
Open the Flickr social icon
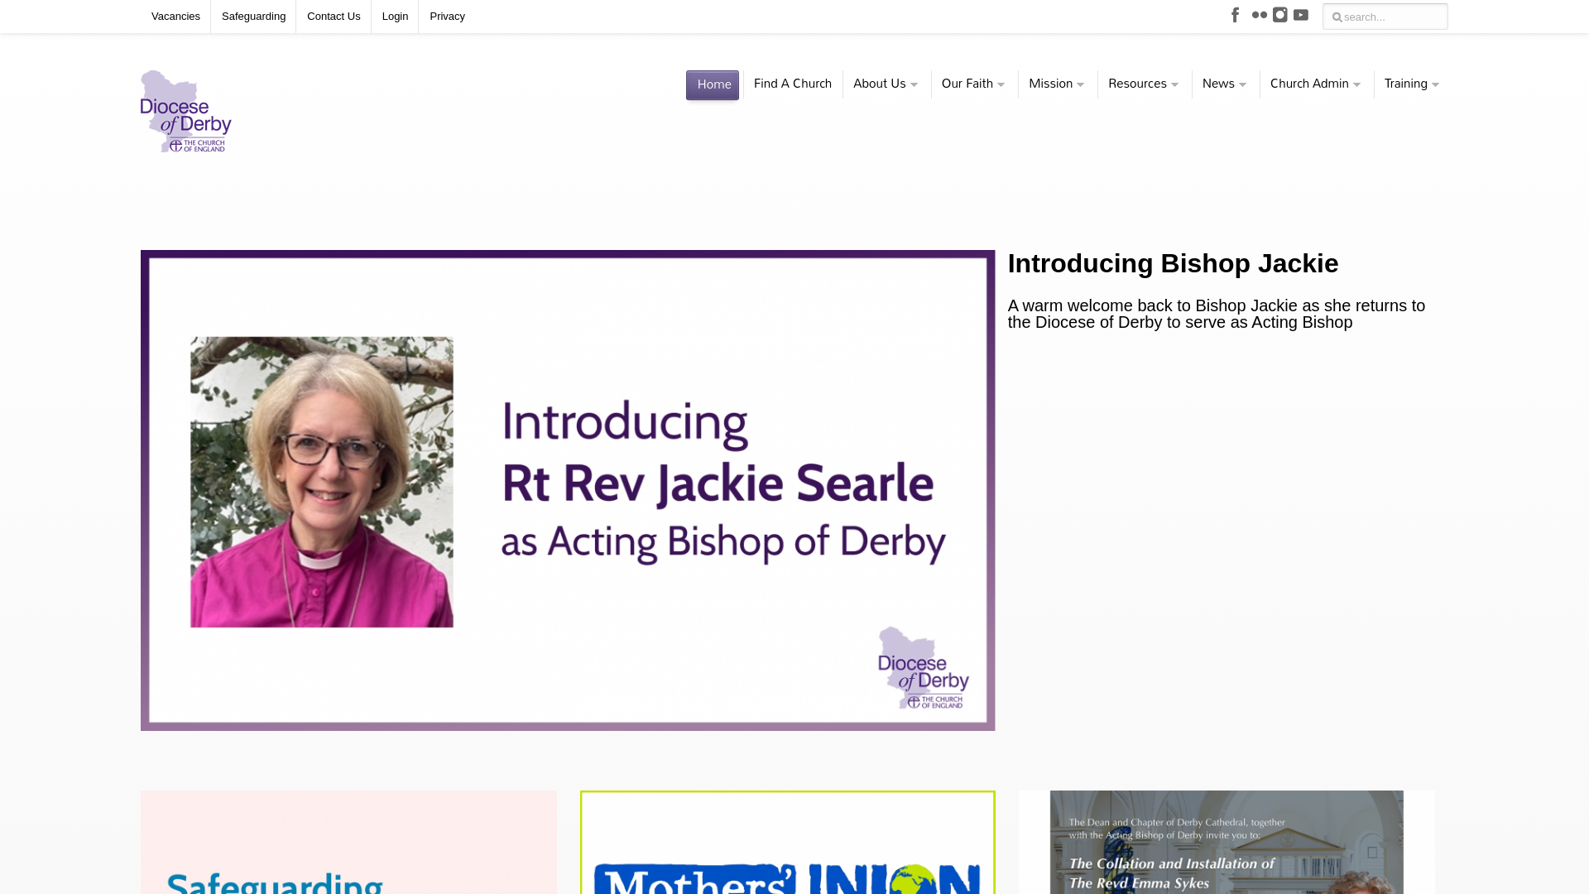click(x=1260, y=15)
